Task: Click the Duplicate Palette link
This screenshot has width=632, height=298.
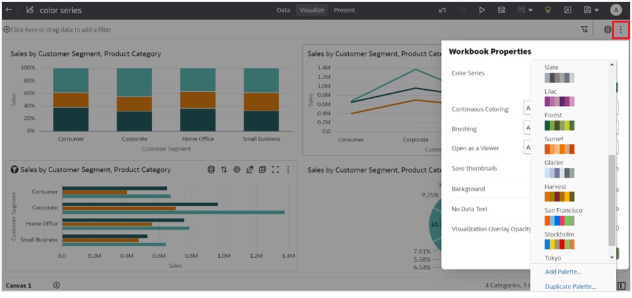Action: [570, 287]
